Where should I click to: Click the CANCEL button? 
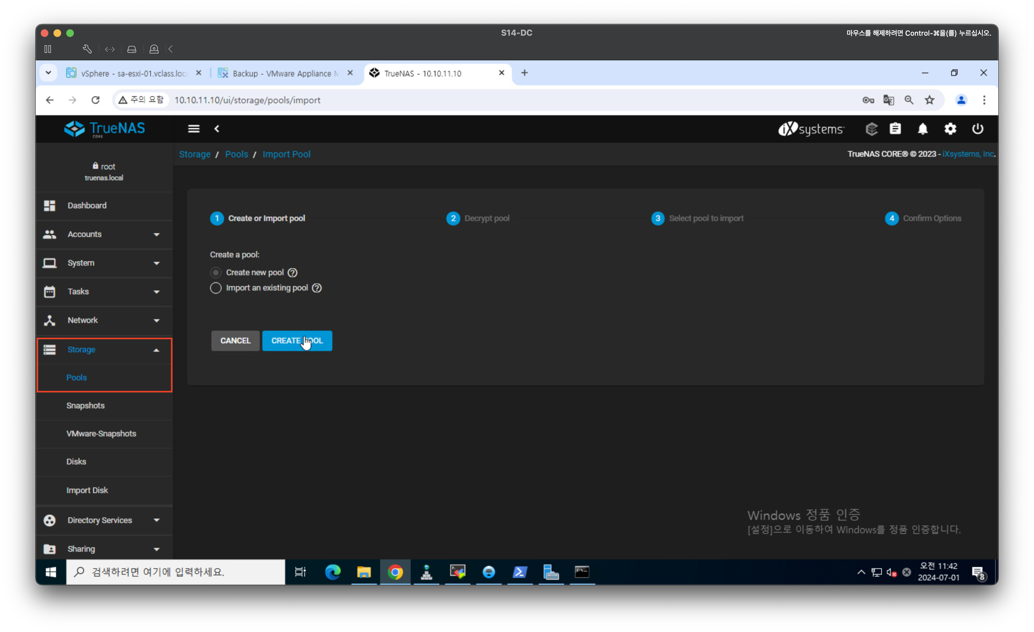click(x=235, y=341)
